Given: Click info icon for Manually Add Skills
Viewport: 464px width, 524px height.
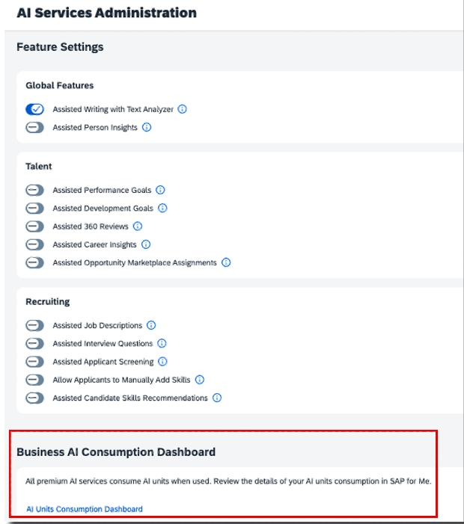Looking at the screenshot, I should point(200,380).
